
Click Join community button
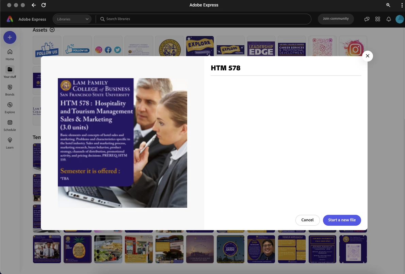pos(336,19)
